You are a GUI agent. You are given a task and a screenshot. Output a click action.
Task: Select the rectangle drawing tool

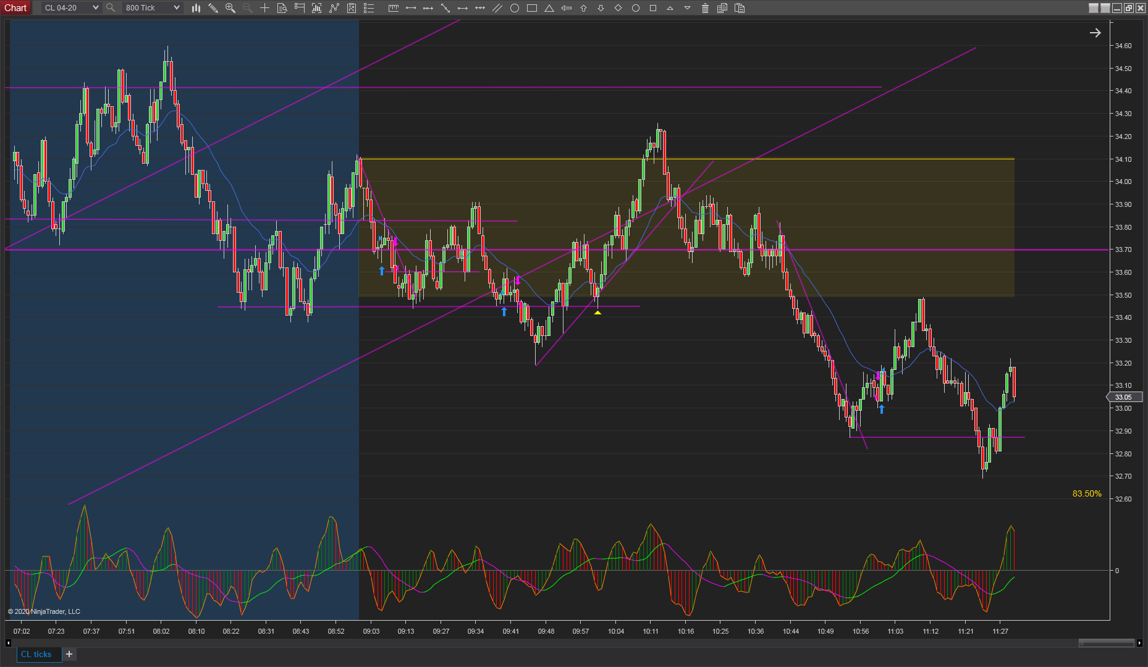[531, 8]
